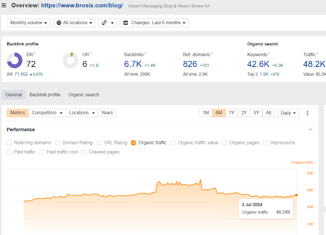
Task: Click the Keywords info icon
Action: 269,53
